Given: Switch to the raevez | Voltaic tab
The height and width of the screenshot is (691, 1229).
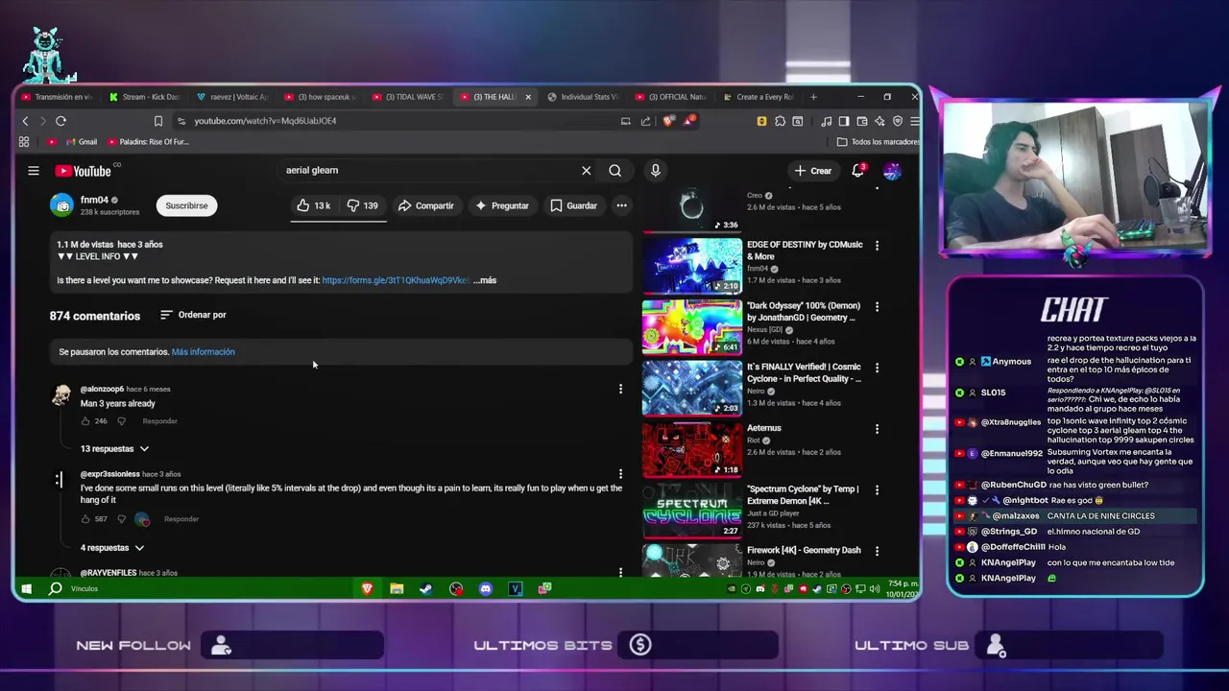Looking at the screenshot, I should [231, 97].
